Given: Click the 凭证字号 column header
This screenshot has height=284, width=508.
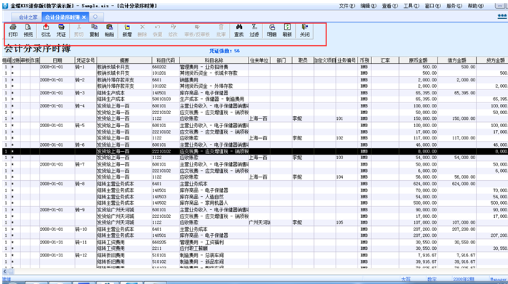Looking at the screenshot, I should pos(86,60).
